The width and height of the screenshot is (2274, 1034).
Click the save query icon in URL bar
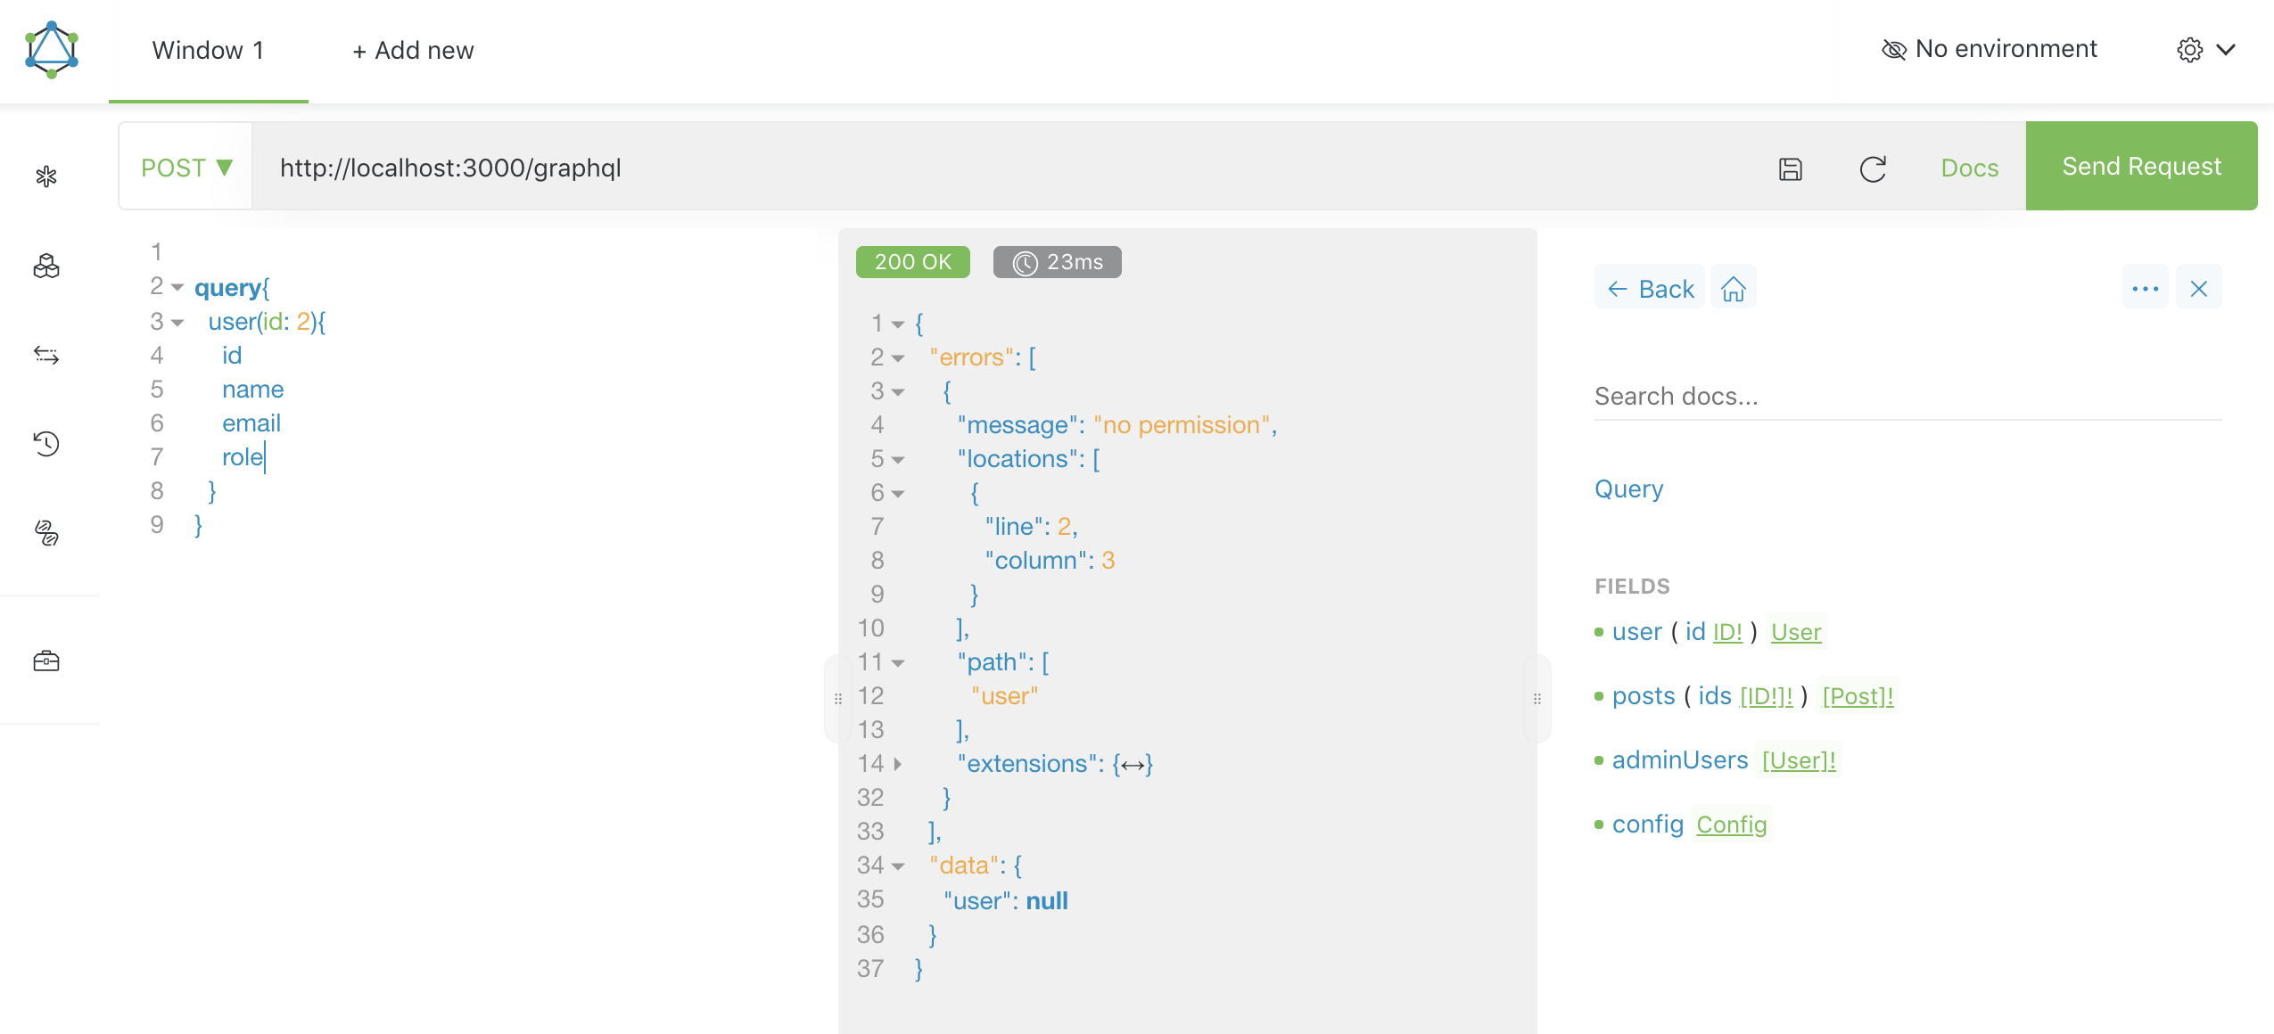coord(1790,168)
